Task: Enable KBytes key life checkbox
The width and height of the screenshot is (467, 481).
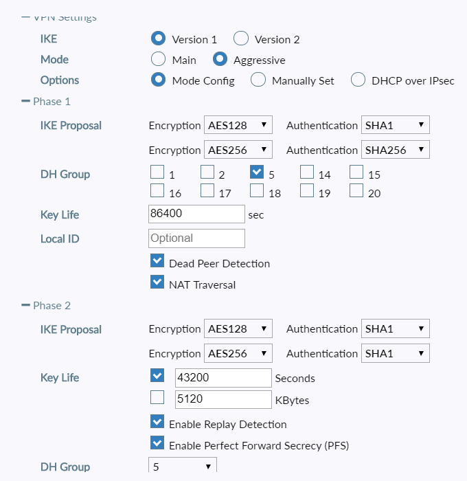Action: (x=157, y=398)
